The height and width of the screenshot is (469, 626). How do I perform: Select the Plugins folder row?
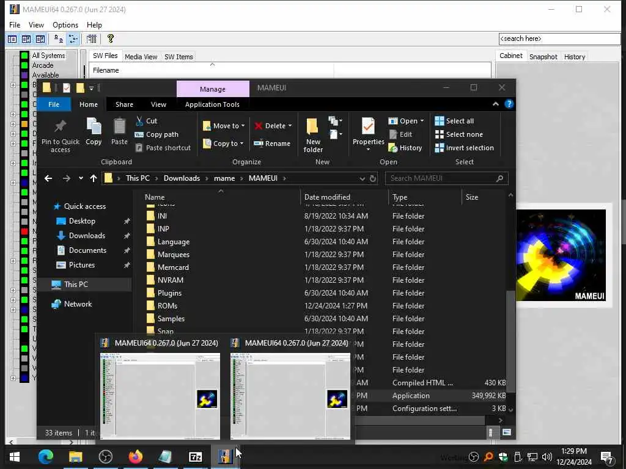[324, 293]
